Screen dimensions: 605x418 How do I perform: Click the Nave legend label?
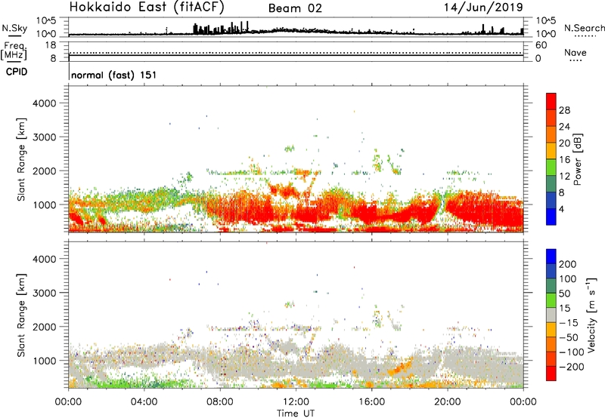576,52
